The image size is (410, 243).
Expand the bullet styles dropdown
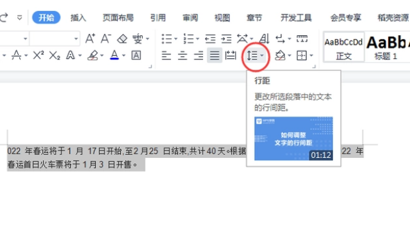(x=176, y=39)
